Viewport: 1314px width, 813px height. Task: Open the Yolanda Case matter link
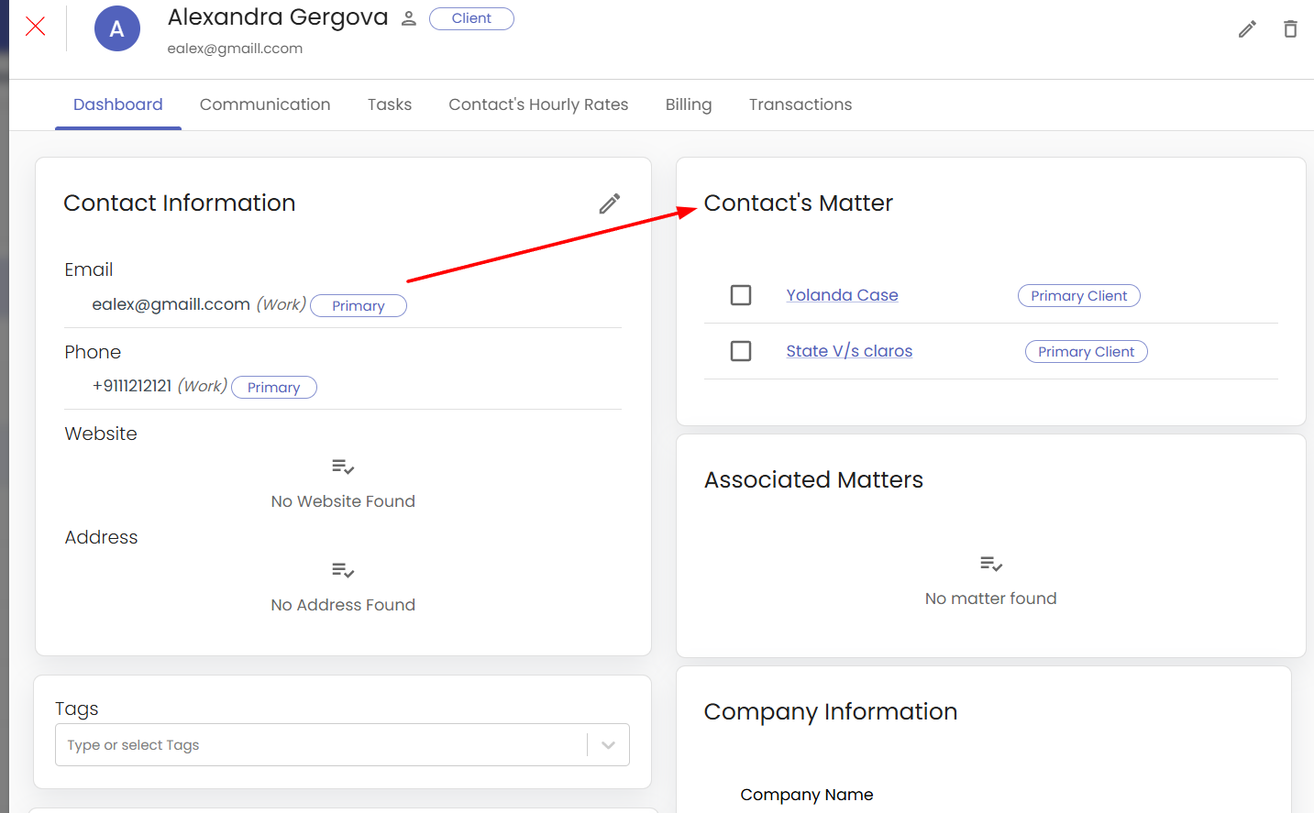pos(842,295)
